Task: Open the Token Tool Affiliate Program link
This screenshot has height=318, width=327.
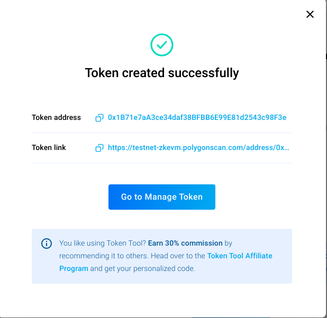Action: pyautogui.click(x=240, y=256)
